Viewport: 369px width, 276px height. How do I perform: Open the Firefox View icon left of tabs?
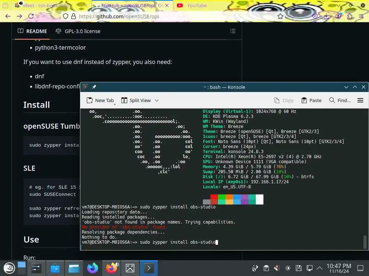click(x=5, y=5)
